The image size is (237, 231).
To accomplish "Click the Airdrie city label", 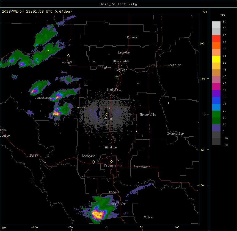I will point(111,147).
